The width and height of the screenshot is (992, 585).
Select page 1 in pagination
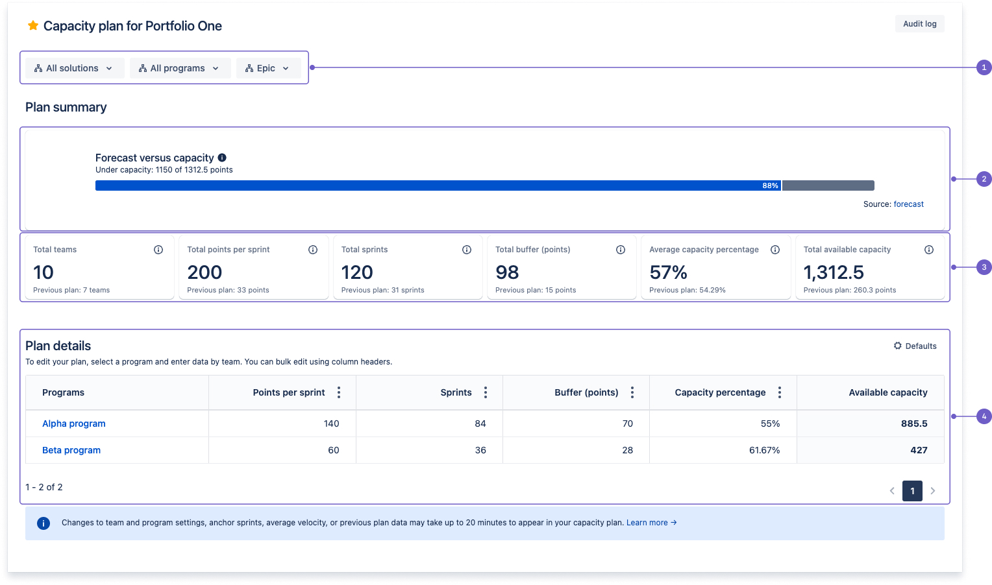tap(912, 491)
